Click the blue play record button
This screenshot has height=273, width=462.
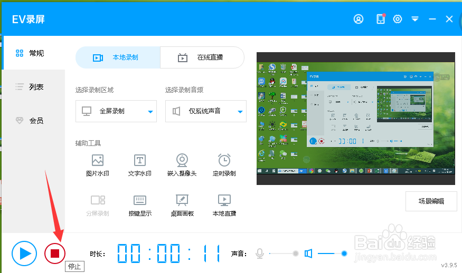(24, 253)
